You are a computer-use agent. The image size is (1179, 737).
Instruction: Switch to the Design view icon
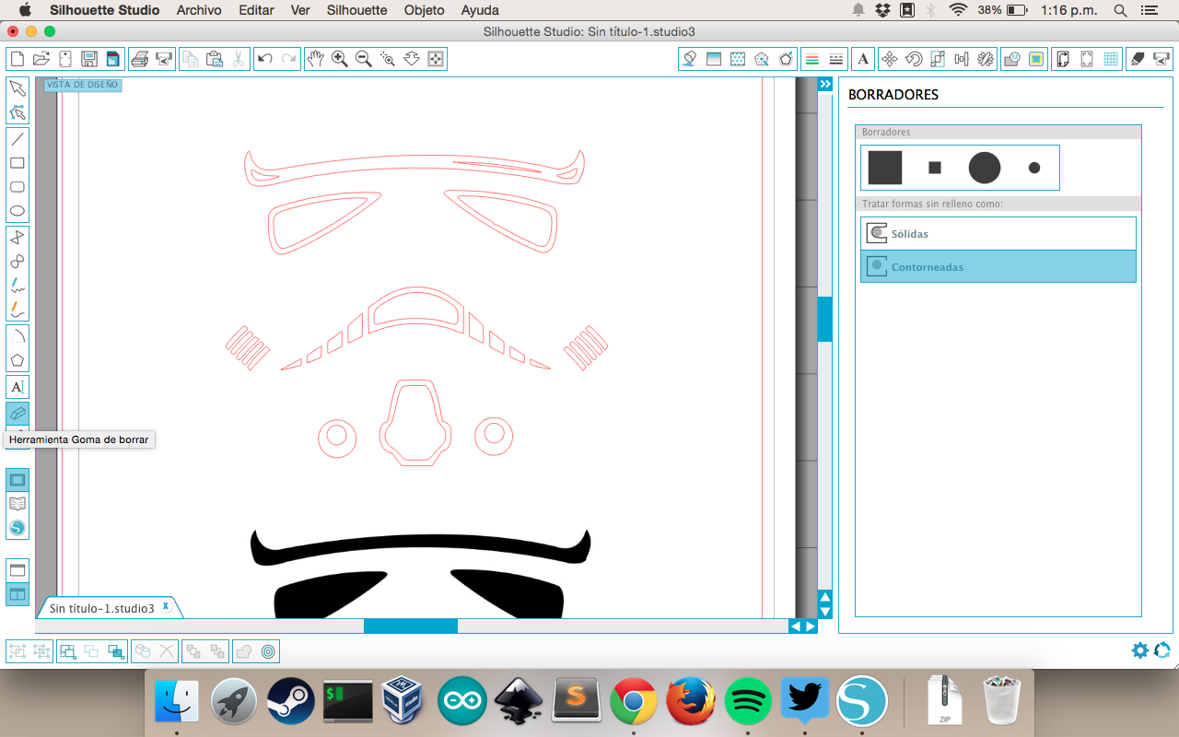click(17, 480)
